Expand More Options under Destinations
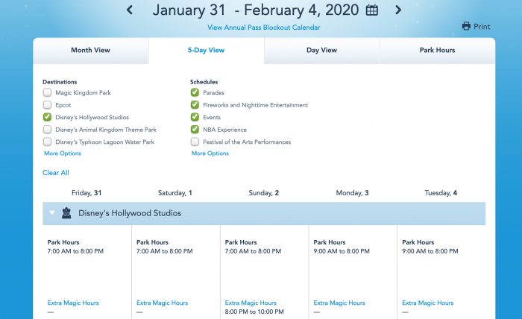522x319 pixels. pos(63,154)
